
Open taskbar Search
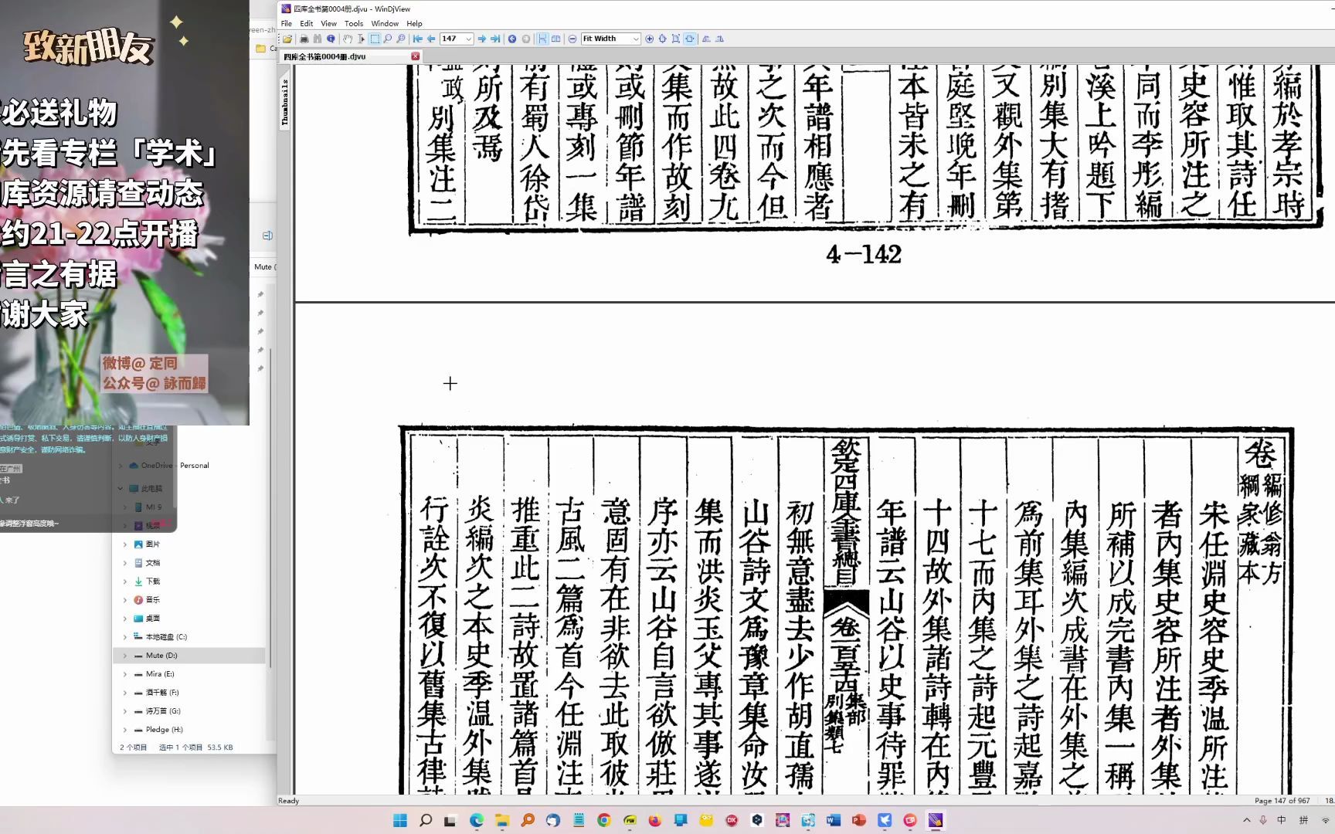pyautogui.click(x=426, y=820)
